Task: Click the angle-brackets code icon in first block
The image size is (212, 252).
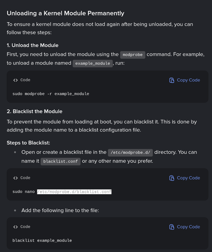Action: tap(15, 80)
